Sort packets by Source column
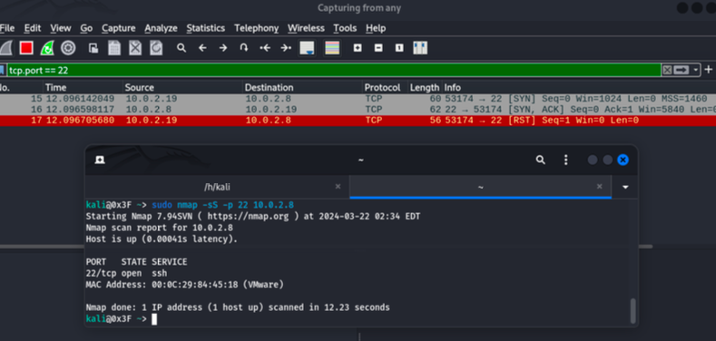716x341 pixels. point(182,87)
